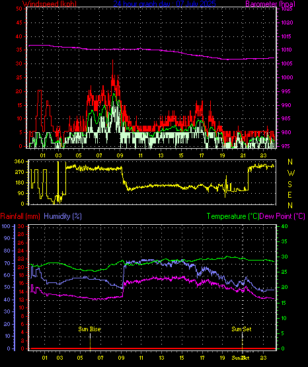
Task: Click the "Sun Rise" label in lower chart
Action: (90, 329)
